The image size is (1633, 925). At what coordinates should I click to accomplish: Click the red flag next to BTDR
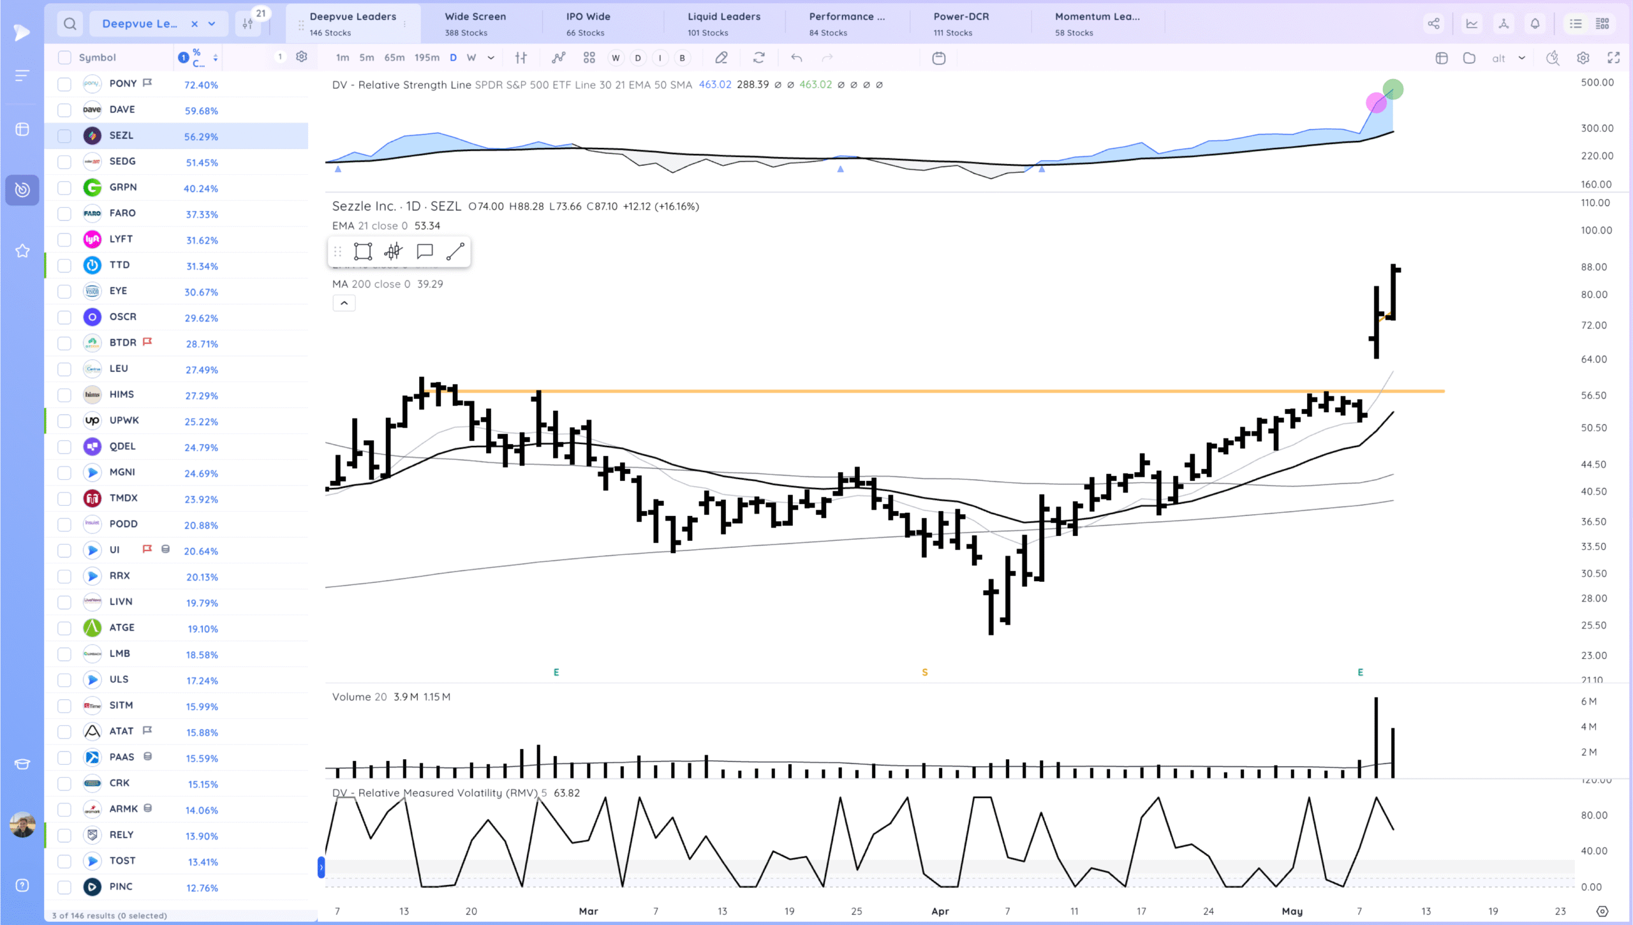tap(147, 342)
